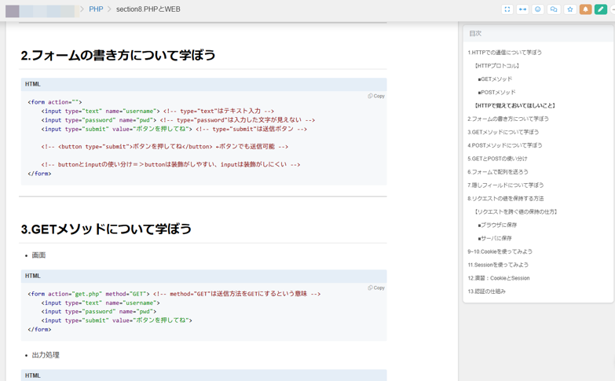Open 9~10.Cookieを使ってみよう contents entry
This screenshot has height=381, width=615.
coord(500,251)
